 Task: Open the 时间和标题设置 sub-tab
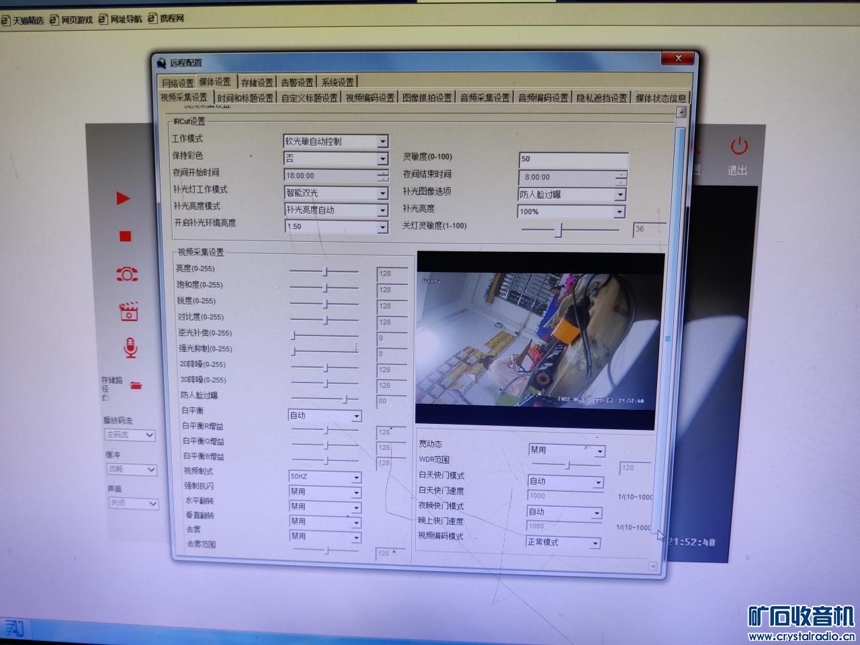(245, 98)
